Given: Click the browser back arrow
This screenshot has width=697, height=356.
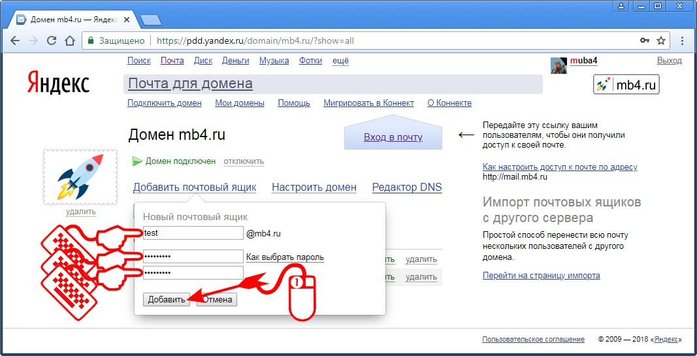Looking at the screenshot, I should point(14,41).
